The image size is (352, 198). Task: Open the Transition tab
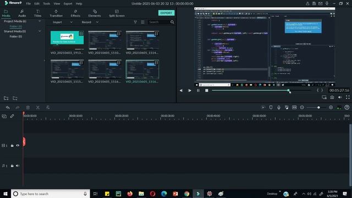coord(56,13)
